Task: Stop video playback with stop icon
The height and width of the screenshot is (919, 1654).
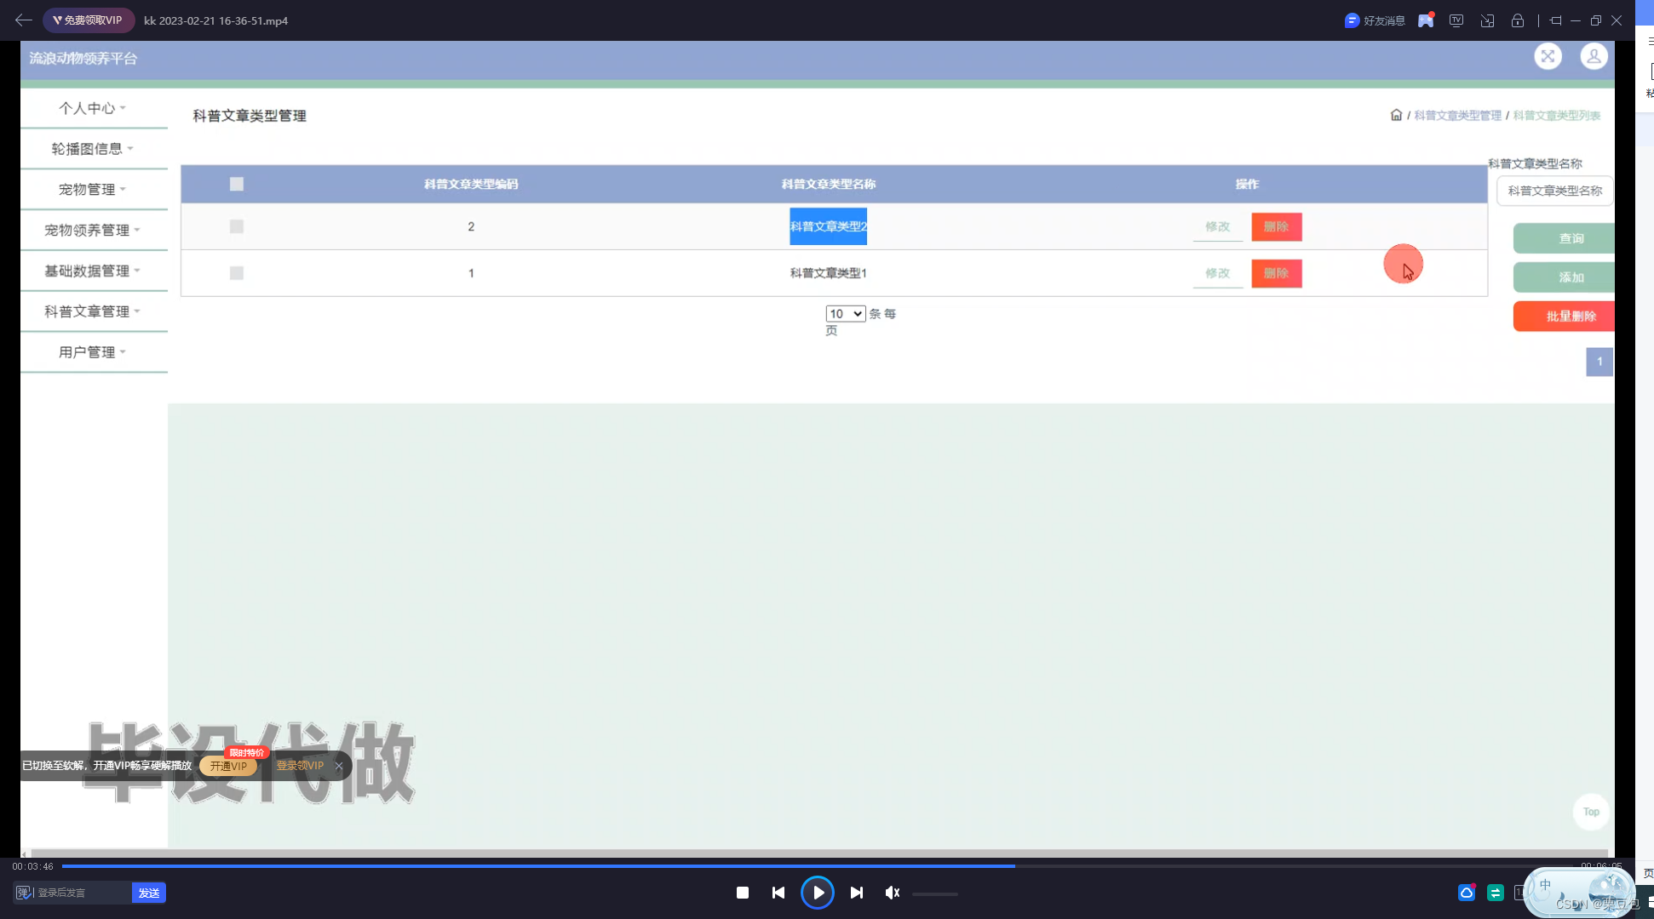Action: 742,893
